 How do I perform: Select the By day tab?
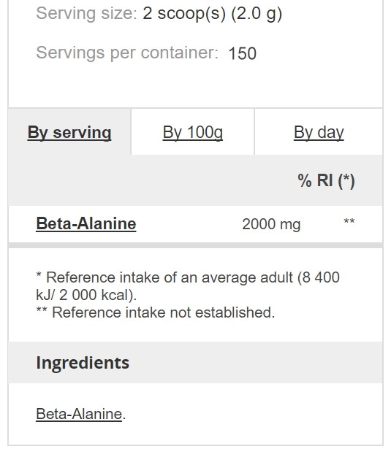tap(319, 133)
